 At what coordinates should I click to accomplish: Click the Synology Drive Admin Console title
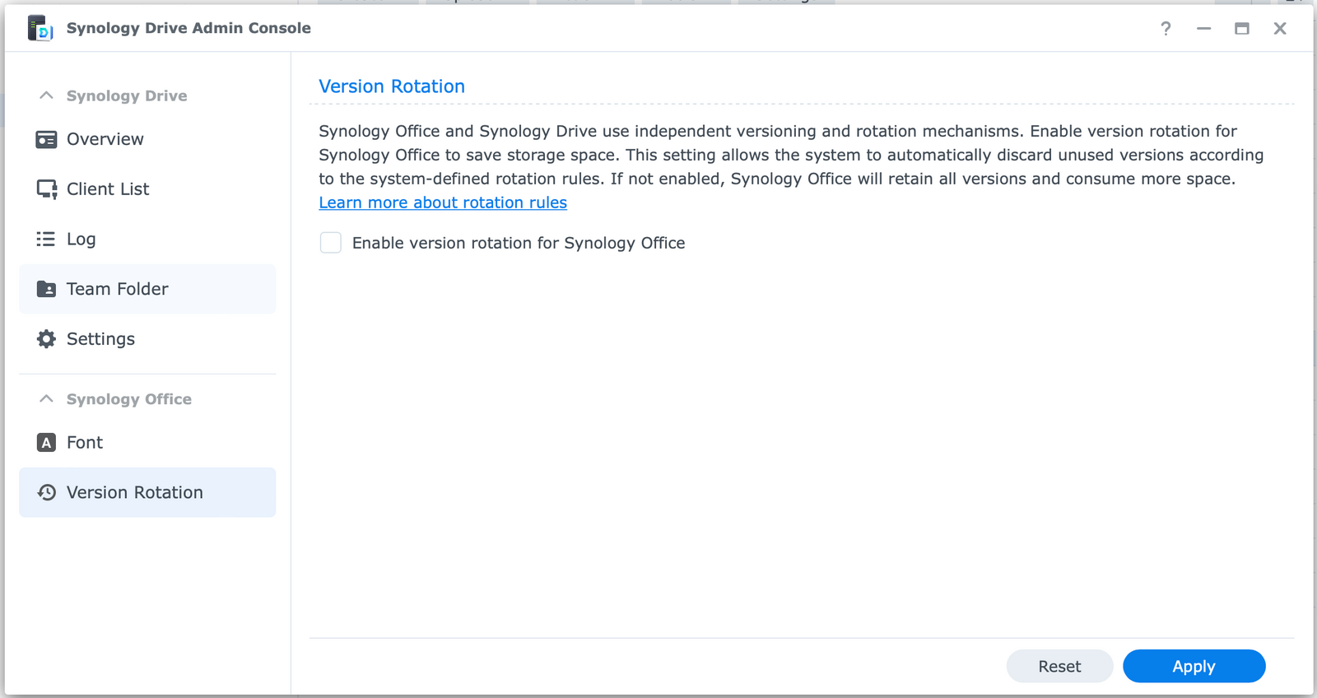point(188,28)
